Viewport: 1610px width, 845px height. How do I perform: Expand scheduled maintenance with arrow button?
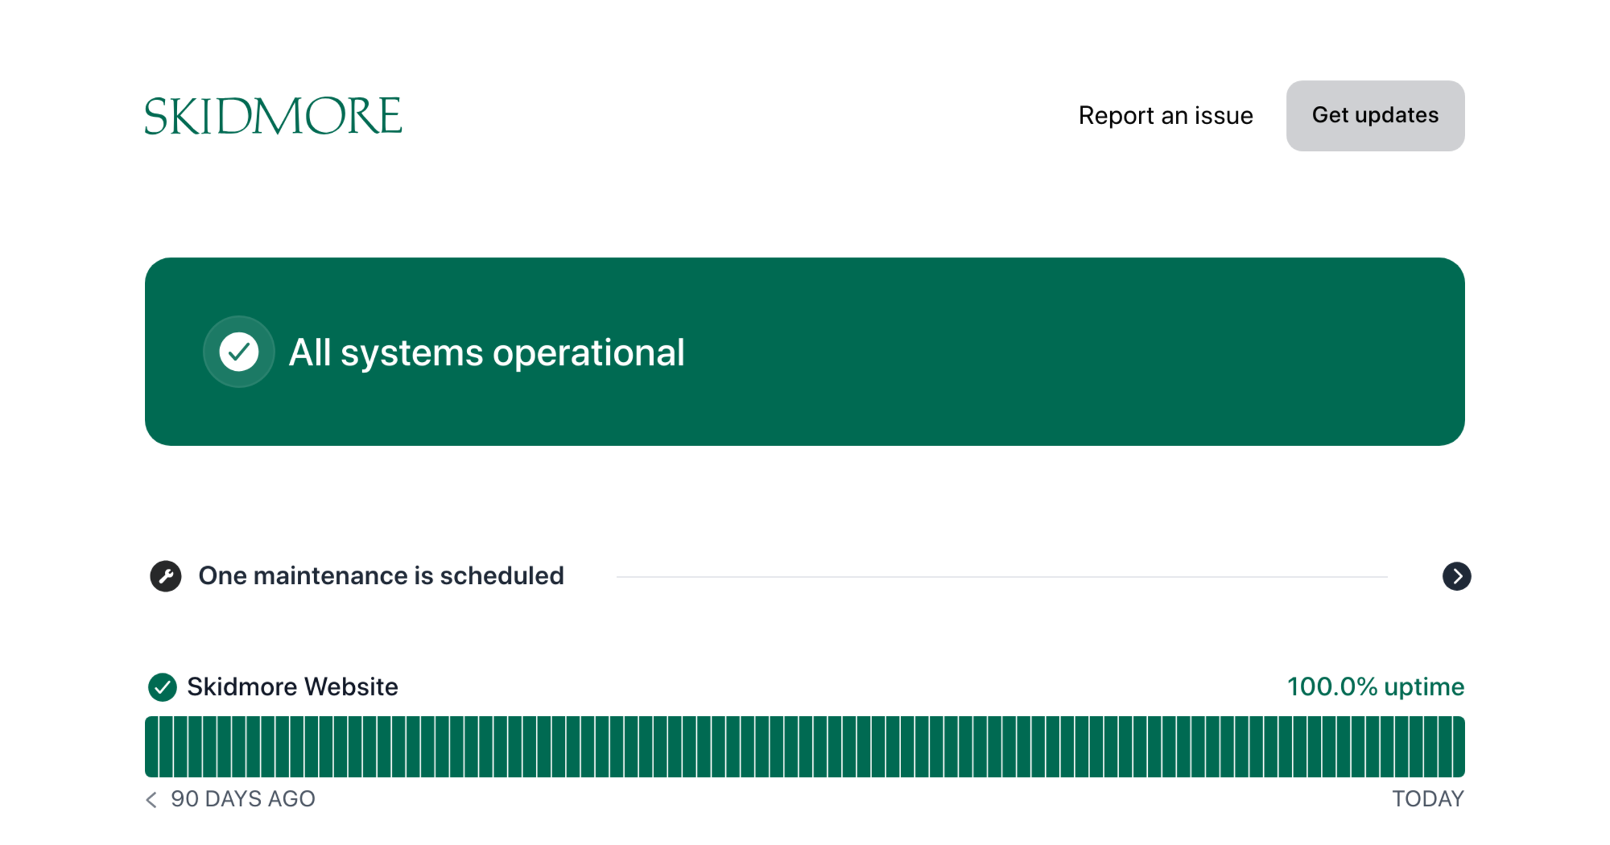1456,576
